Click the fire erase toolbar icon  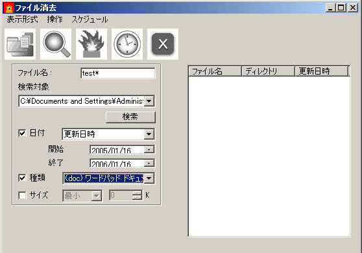[x=91, y=44]
